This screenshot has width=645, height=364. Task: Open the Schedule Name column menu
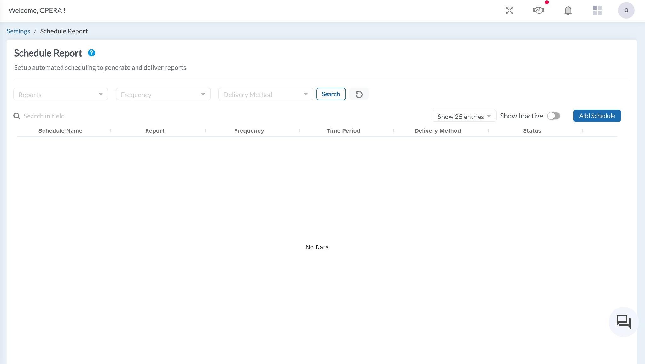(111, 131)
